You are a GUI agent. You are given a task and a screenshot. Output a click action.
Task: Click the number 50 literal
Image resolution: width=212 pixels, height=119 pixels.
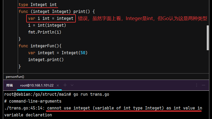[x=83, y=53]
